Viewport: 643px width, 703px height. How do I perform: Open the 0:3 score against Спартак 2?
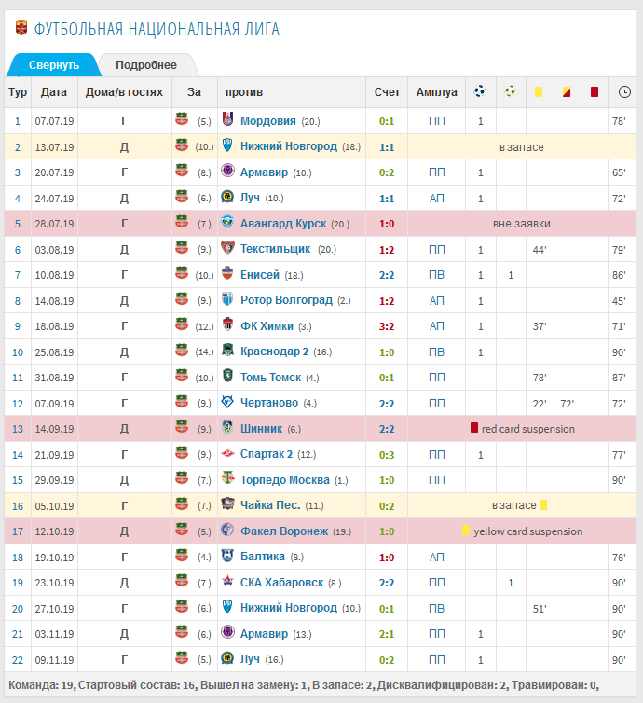pos(387,455)
